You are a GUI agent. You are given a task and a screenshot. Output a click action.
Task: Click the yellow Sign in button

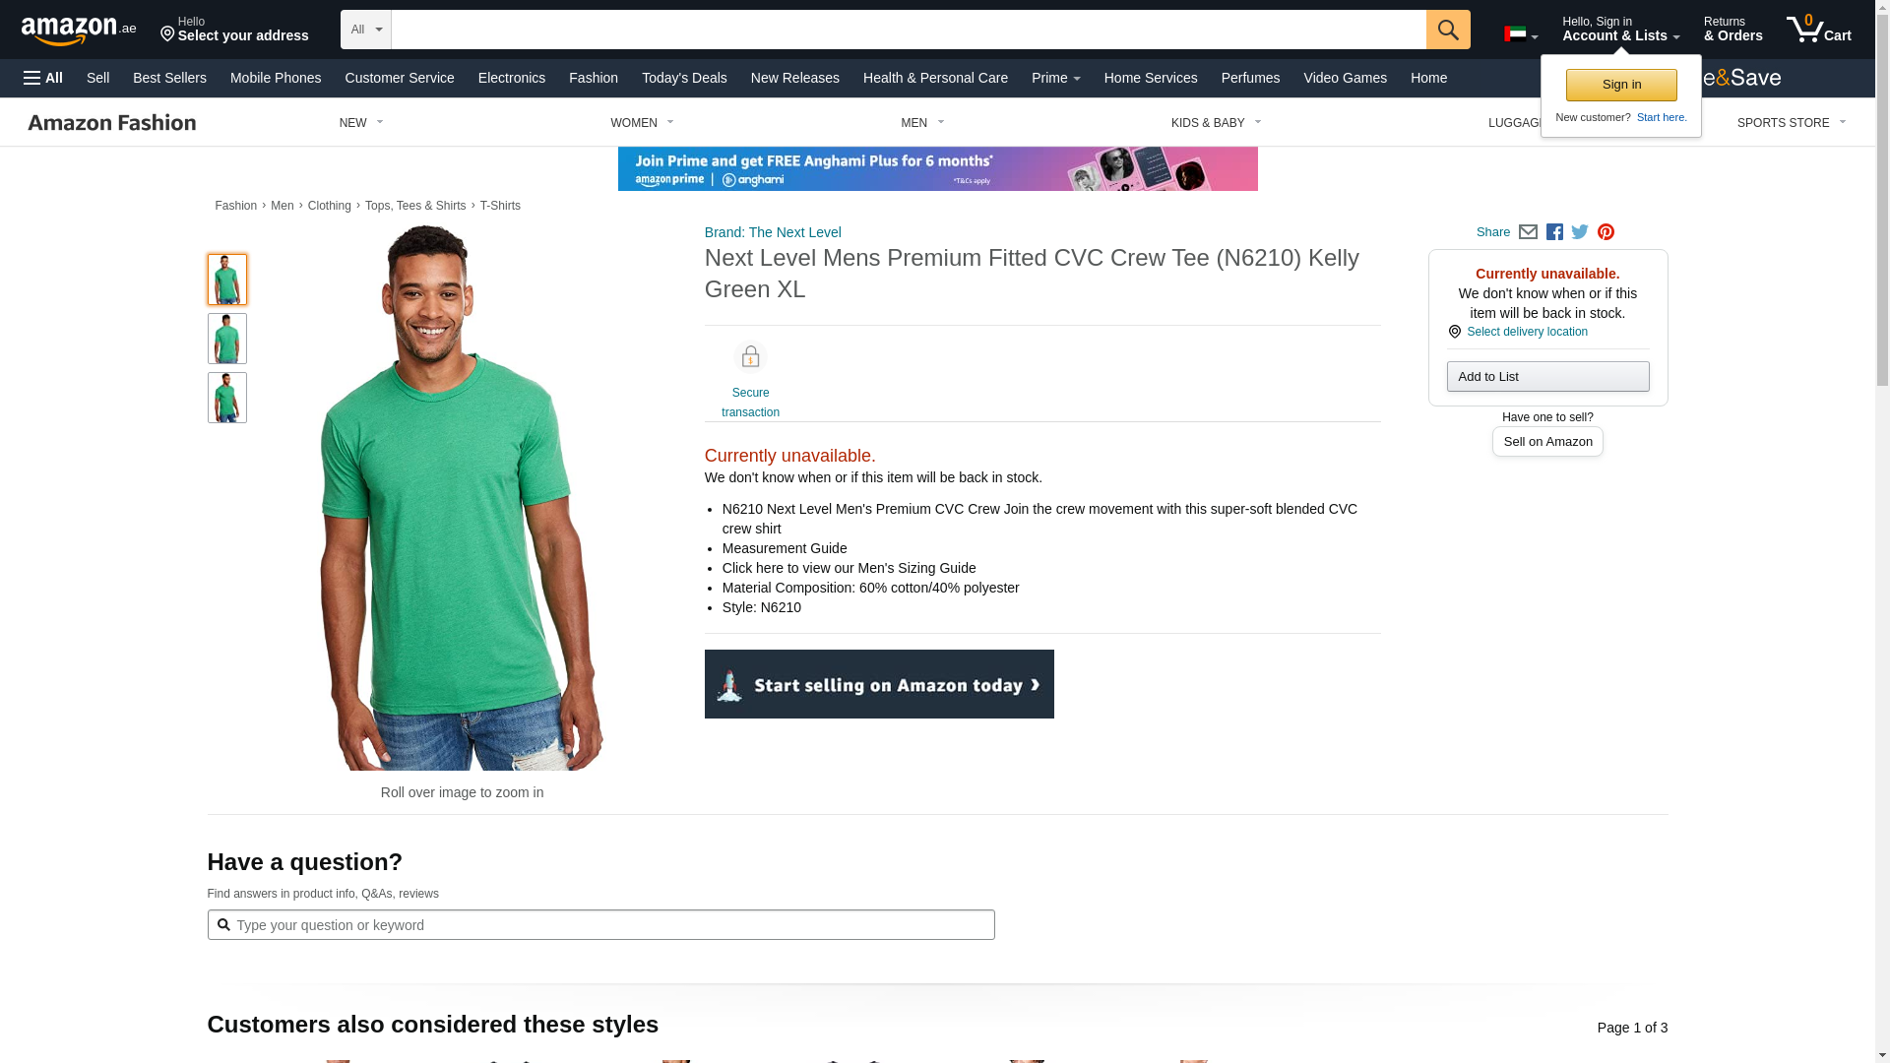[x=1621, y=85]
